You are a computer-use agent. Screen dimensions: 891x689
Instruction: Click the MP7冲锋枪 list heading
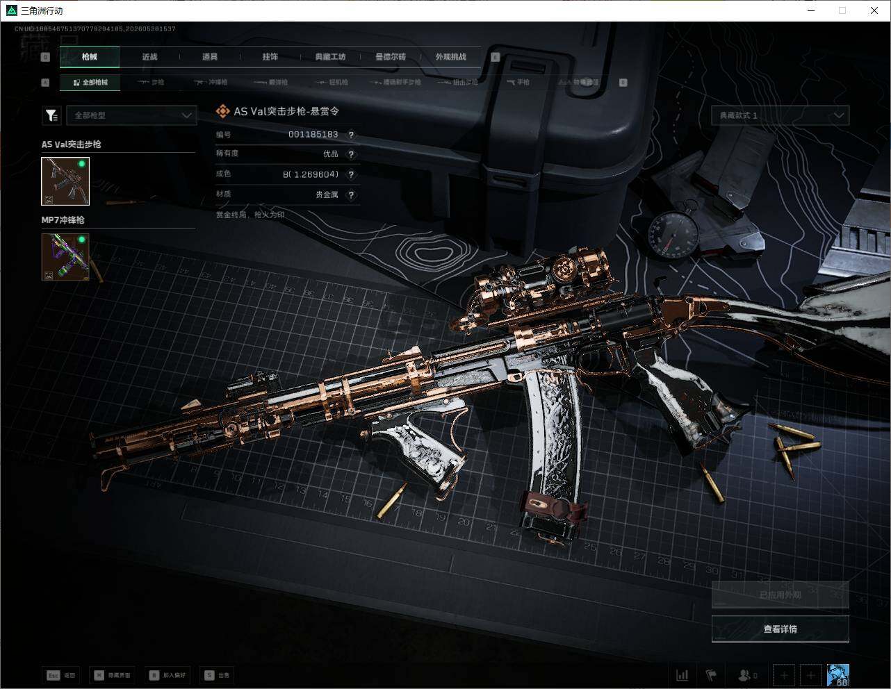(63, 220)
